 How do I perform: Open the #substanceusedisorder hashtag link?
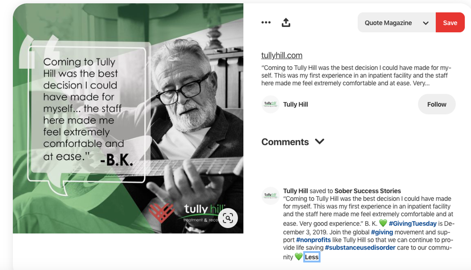coord(360,248)
